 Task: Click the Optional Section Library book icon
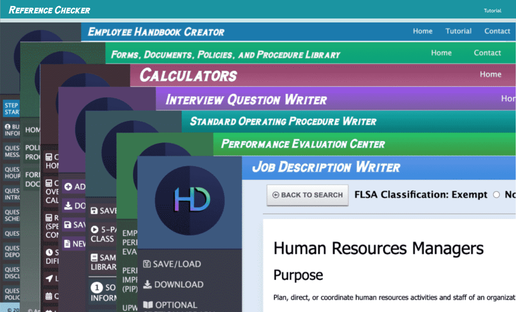click(x=148, y=305)
